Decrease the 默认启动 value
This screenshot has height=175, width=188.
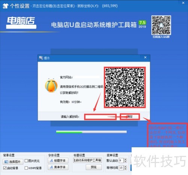pyautogui.click(x=126, y=162)
